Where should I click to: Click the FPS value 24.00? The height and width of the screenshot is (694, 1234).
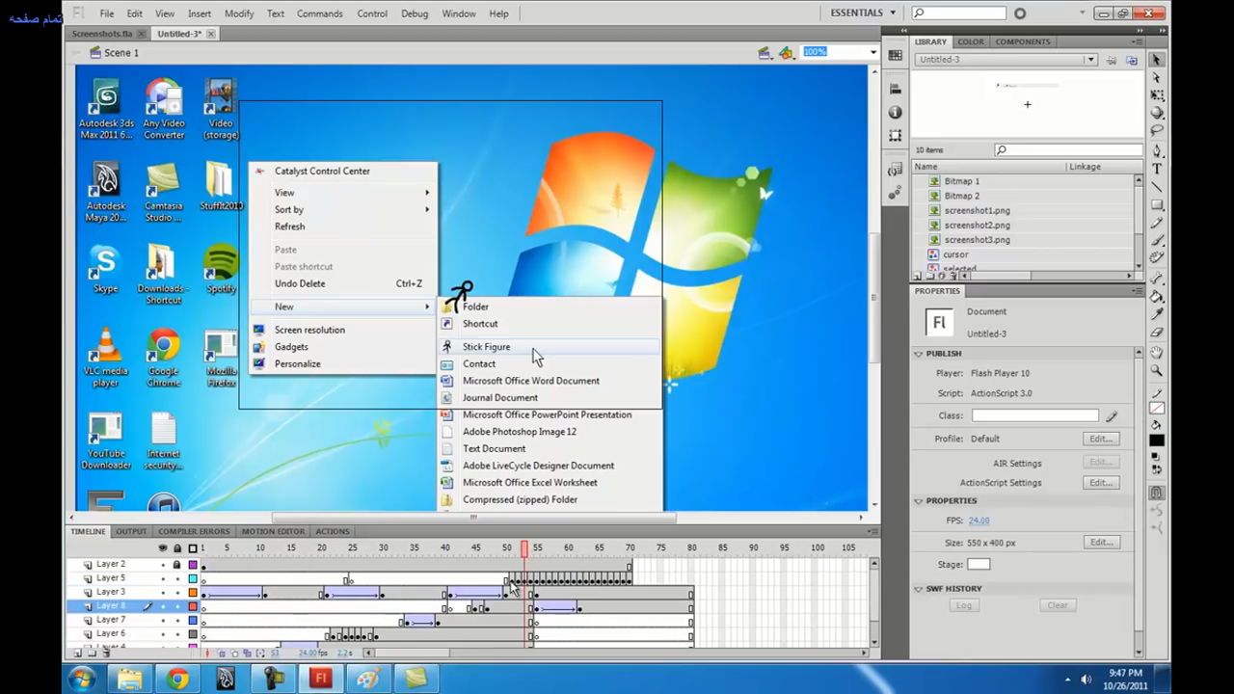(x=979, y=520)
